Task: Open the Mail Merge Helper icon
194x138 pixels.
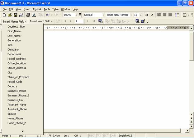Action: point(101,21)
